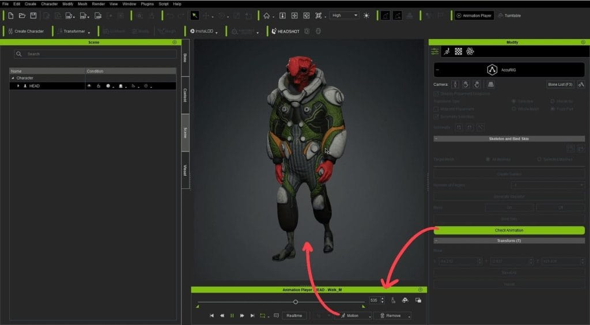Select the arrow selection tool in toolbar

tap(195, 16)
